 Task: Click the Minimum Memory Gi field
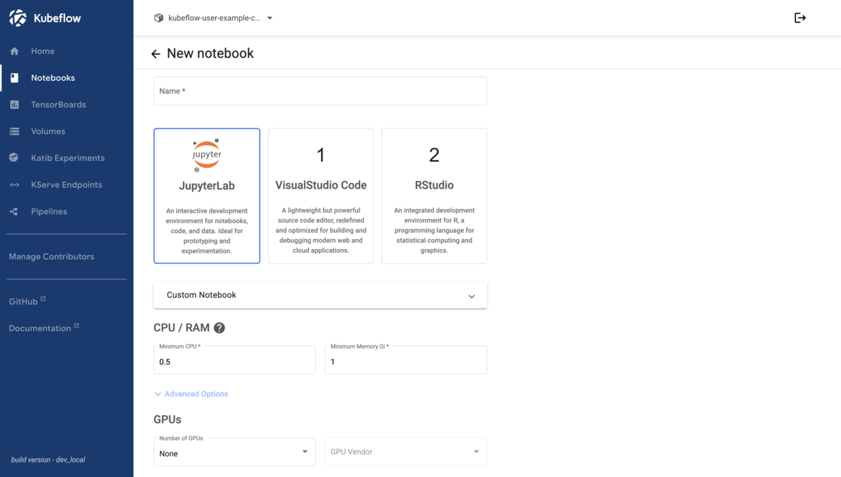406,360
